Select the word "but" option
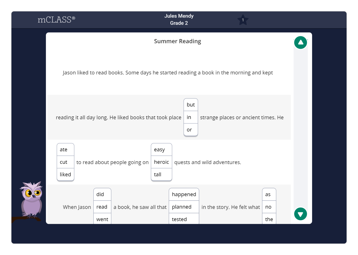358x255 pixels. click(x=190, y=105)
